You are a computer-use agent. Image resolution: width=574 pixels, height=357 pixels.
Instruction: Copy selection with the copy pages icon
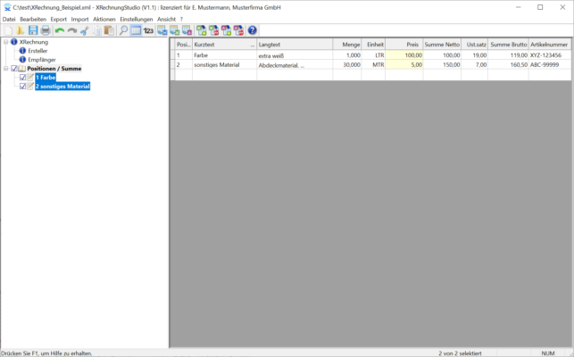97,30
